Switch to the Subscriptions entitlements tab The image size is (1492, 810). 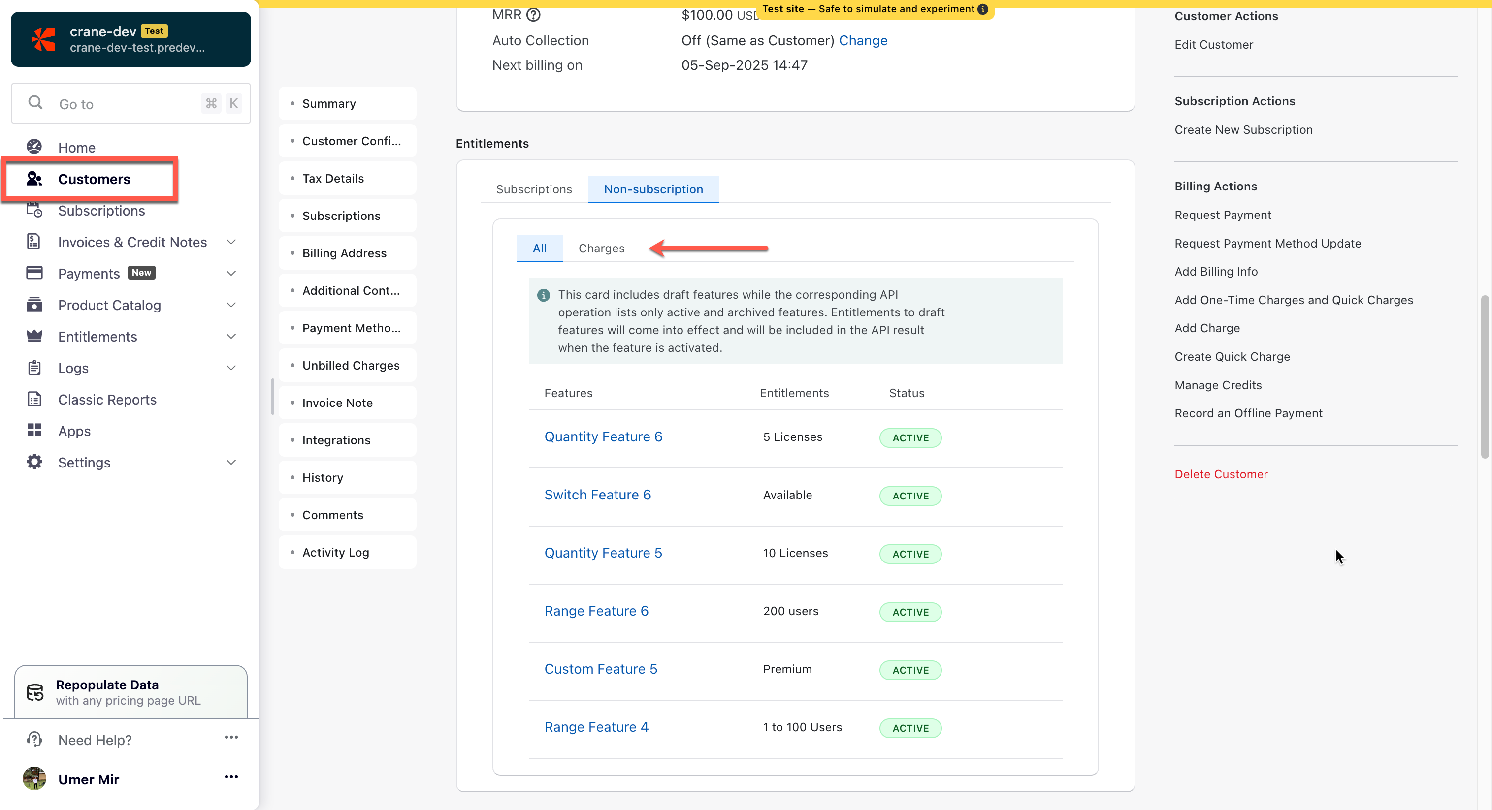click(533, 189)
